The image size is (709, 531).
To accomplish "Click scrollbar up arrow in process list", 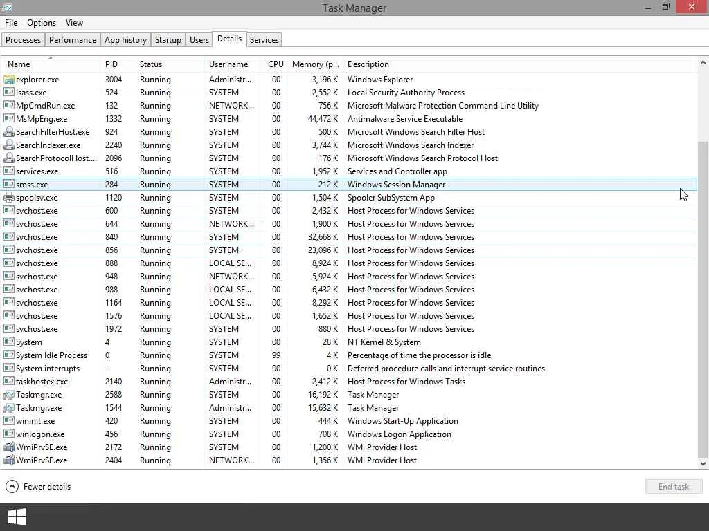I will click(703, 63).
